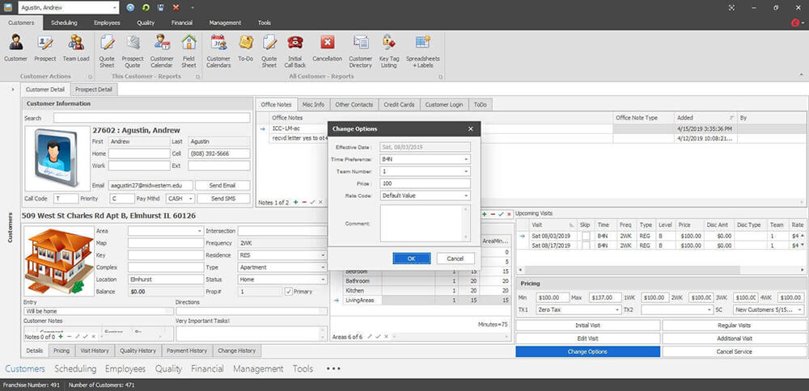Check Skip for the 08/03/2019 visit
809x391 pixels.
point(585,235)
